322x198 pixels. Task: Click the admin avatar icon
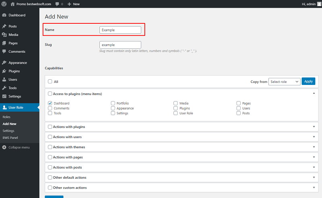click(x=319, y=4)
